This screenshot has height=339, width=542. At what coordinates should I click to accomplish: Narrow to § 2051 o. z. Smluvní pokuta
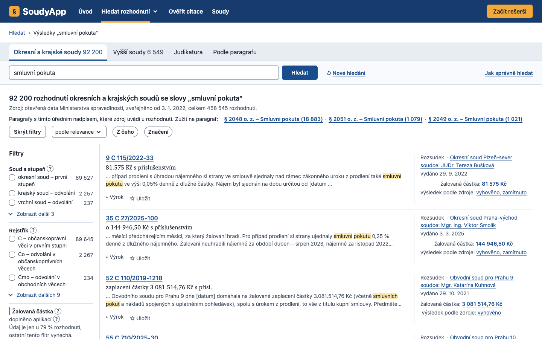(376, 119)
